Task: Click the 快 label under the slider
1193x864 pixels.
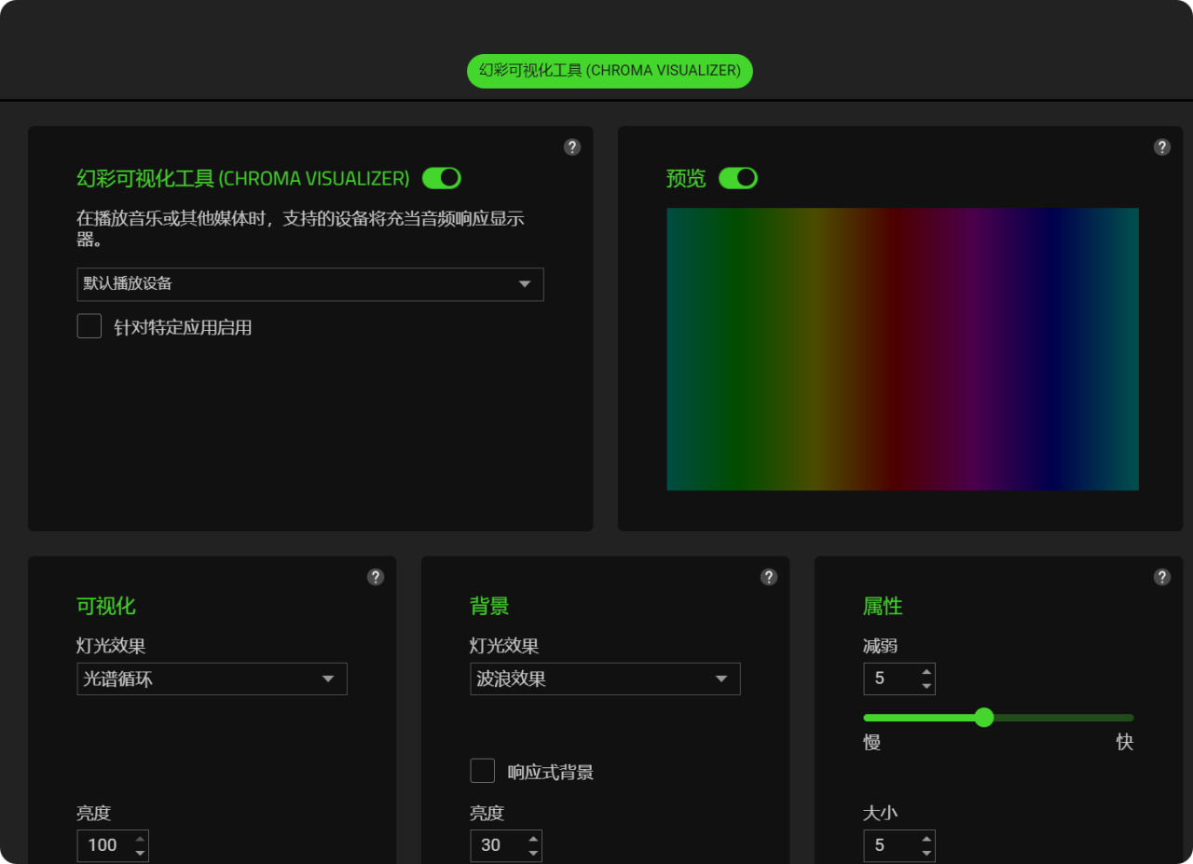Action: pos(1125,742)
